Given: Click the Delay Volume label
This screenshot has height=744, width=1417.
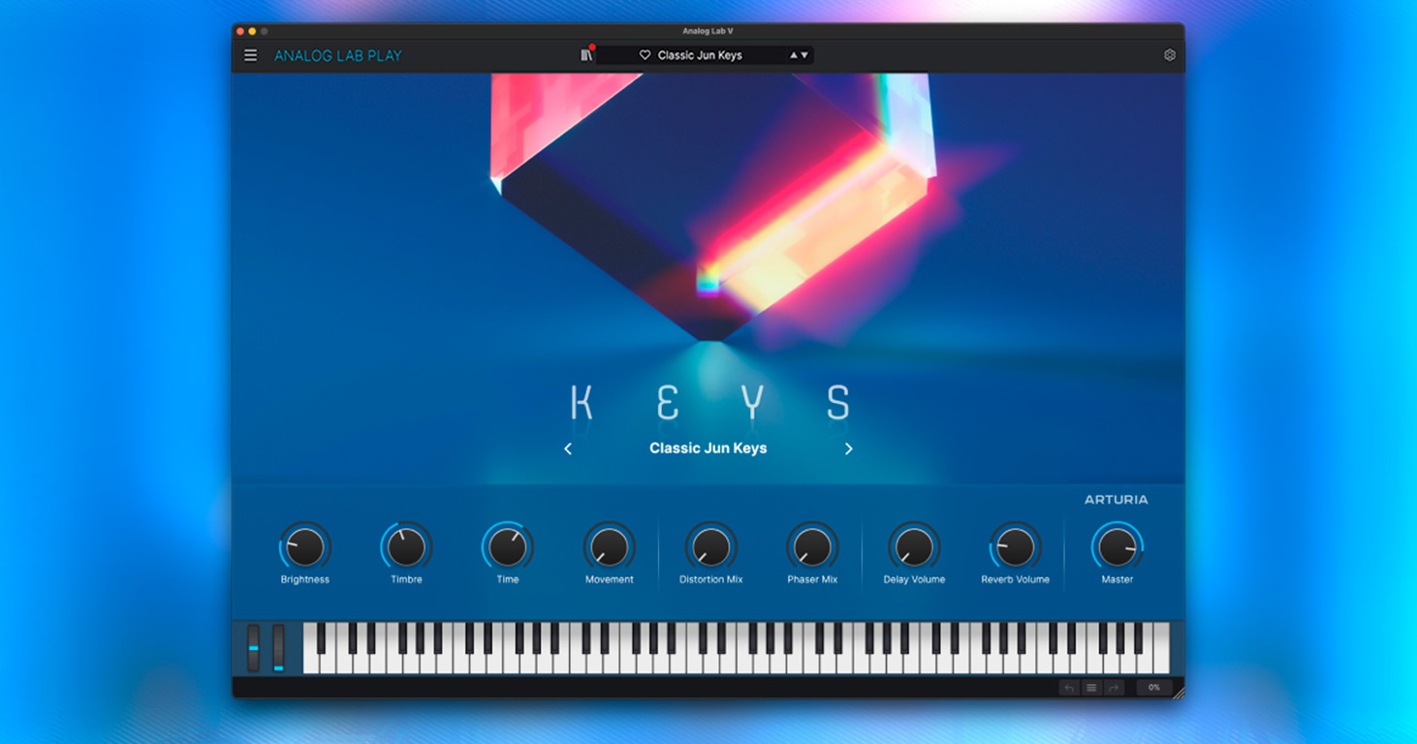Looking at the screenshot, I should click(x=914, y=579).
